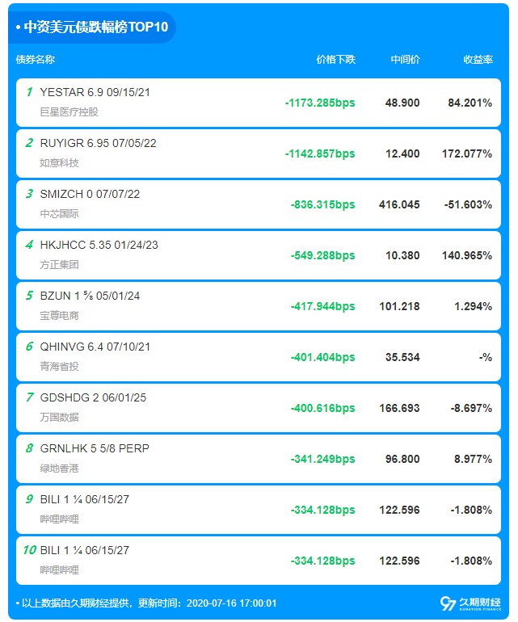Click the 收益率 column header
Screen dimensions: 518x622
tap(478, 60)
